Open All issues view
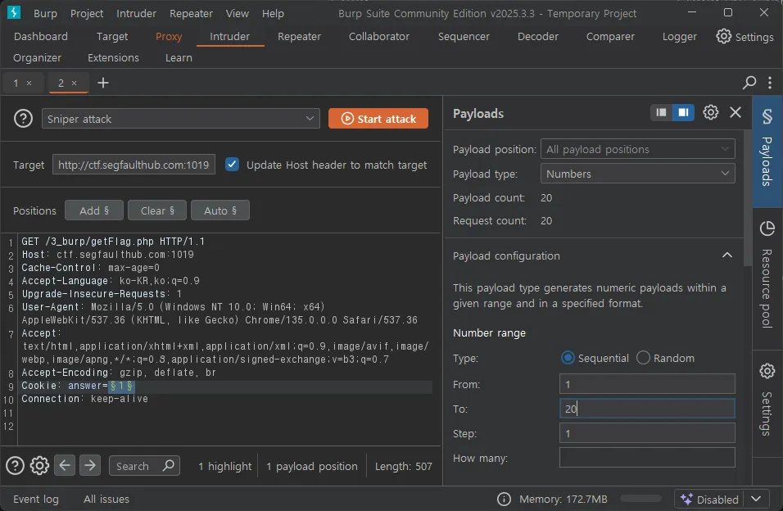Screen dimensions: 783x511 pyautogui.click(x=106, y=499)
